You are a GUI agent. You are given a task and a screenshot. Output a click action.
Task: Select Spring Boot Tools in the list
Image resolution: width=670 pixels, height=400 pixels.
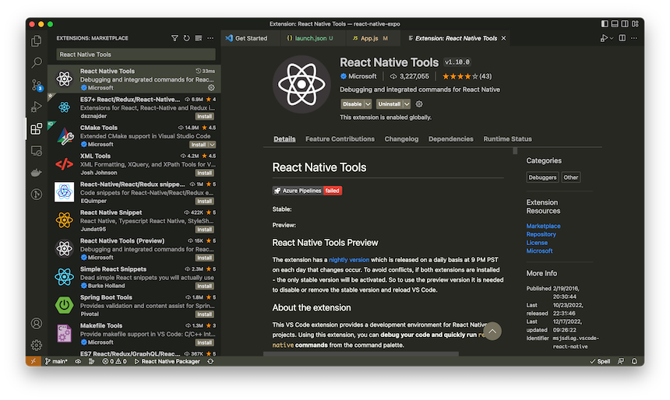pyautogui.click(x=134, y=305)
